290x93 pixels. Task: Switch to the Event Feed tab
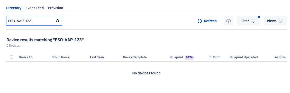pyautogui.click(x=35, y=8)
